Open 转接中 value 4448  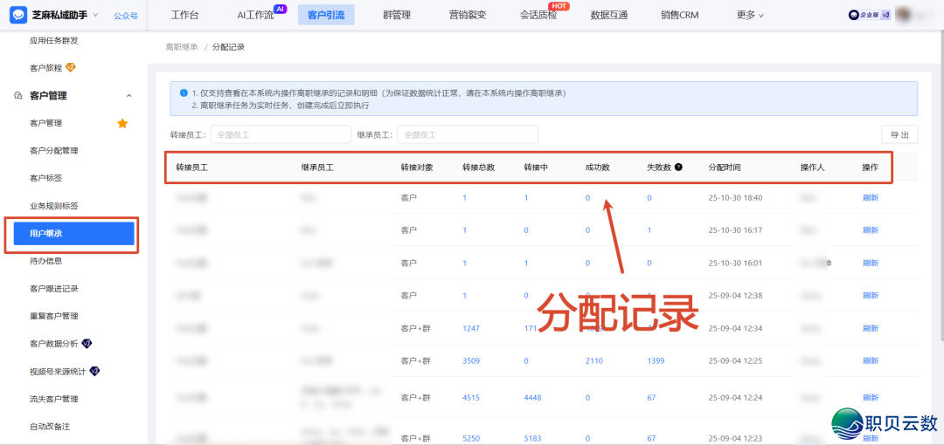pyautogui.click(x=533, y=398)
